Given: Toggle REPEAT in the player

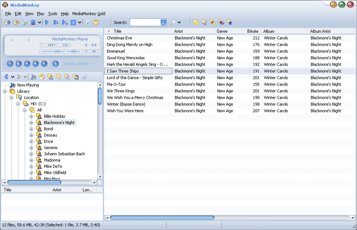Looking at the screenshot, I should tap(84, 64).
